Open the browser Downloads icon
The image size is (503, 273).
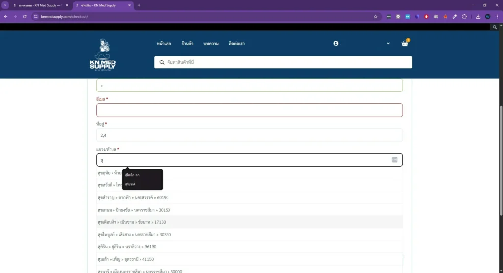pos(478,16)
